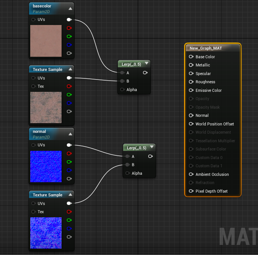
Task: Click the green output pin of normal node
Action: click(x=69, y=162)
